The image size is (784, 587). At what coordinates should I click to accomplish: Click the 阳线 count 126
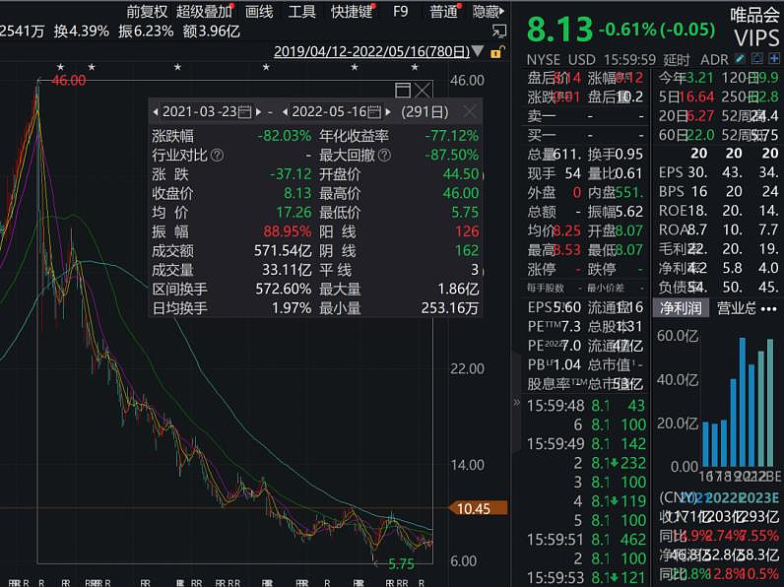pyautogui.click(x=467, y=231)
